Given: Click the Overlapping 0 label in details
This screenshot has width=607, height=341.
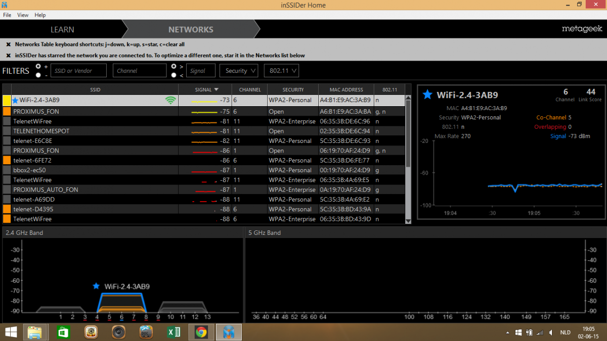Looking at the screenshot, I should pos(553,127).
